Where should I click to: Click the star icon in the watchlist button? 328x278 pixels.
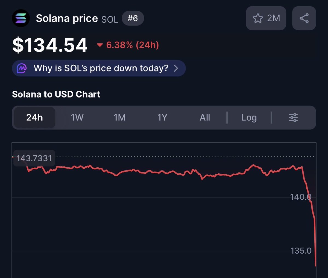(x=258, y=18)
